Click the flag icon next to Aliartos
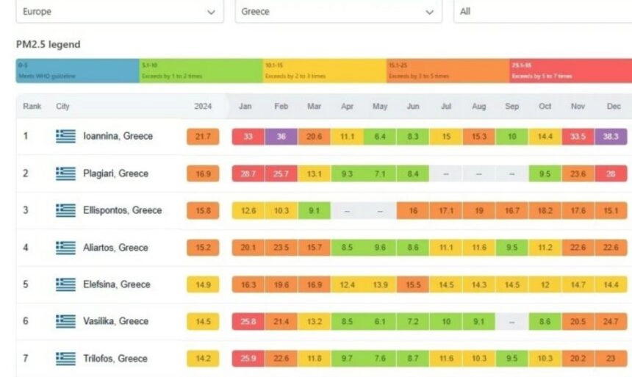The height and width of the screenshot is (377, 632). [65, 248]
